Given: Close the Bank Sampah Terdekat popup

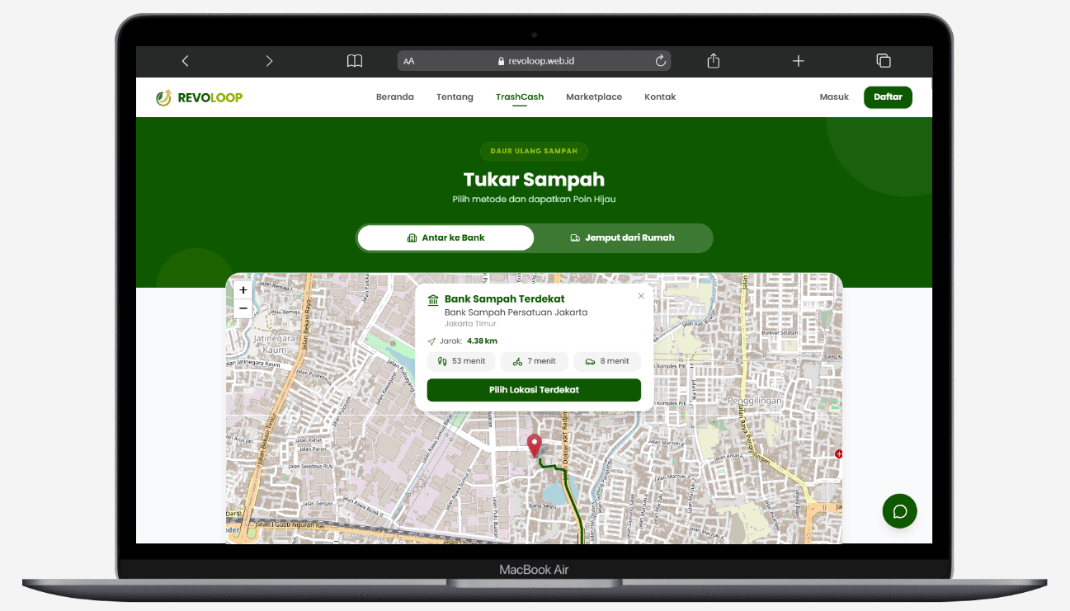Looking at the screenshot, I should point(641,296).
